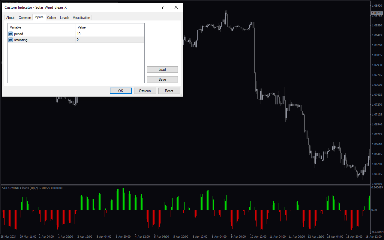Close the Custom Indicator dialog
384x240 pixels.
pos(176,7)
